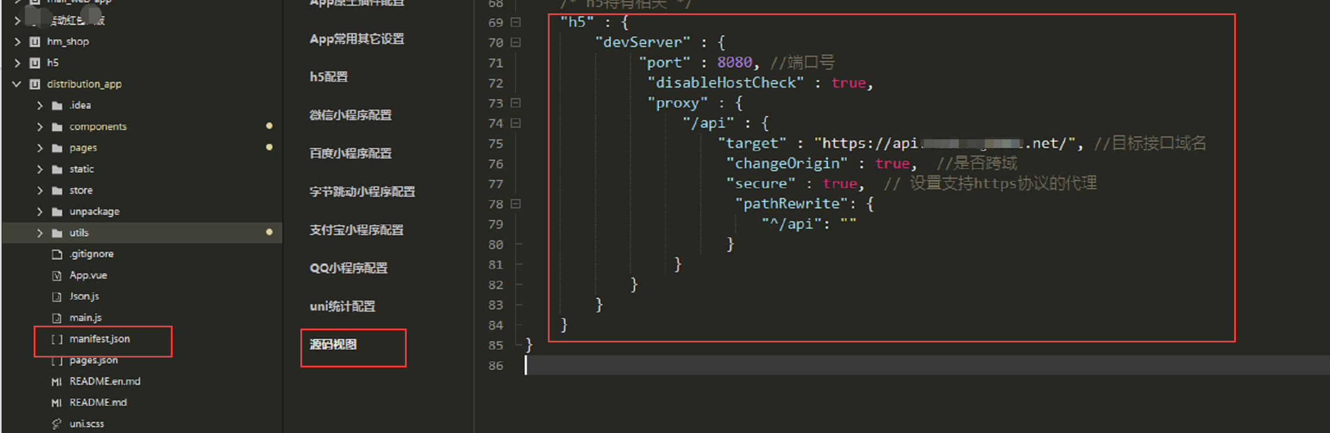Image resolution: width=1330 pixels, height=433 pixels.
Task: Collapse code fold at line 74
Action: pyautogui.click(x=515, y=123)
